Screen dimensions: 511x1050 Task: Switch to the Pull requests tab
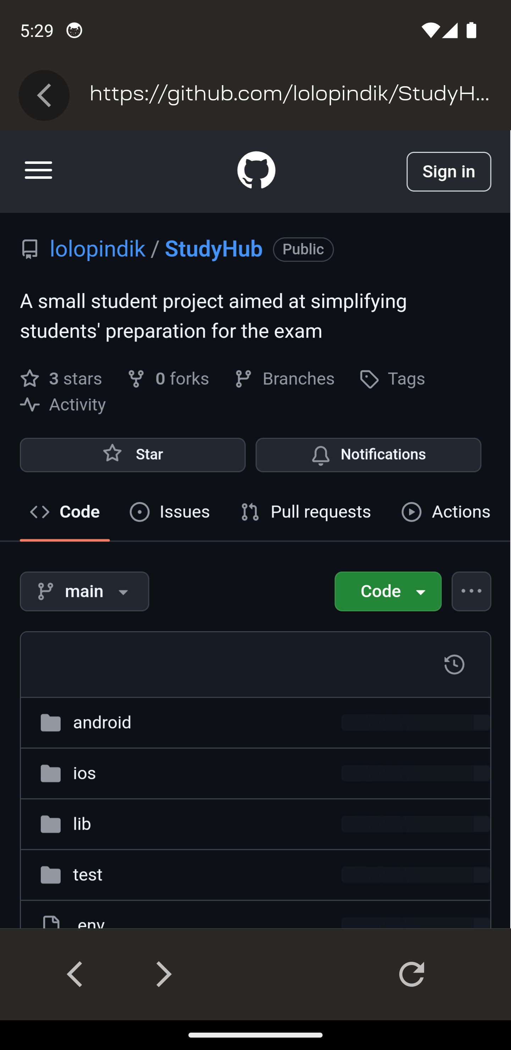[x=306, y=512]
